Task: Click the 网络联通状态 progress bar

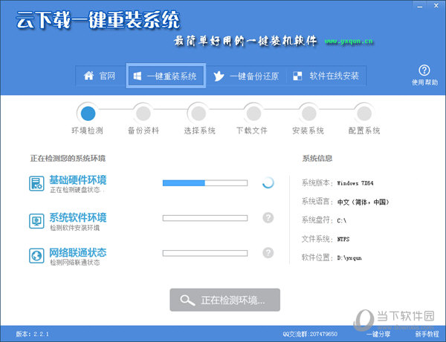Action: (x=205, y=253)
